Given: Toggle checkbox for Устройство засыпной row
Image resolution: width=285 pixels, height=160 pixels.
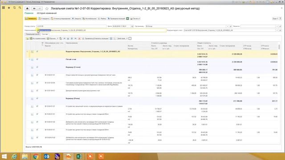Looking at the screenshot, I should 37,106.
